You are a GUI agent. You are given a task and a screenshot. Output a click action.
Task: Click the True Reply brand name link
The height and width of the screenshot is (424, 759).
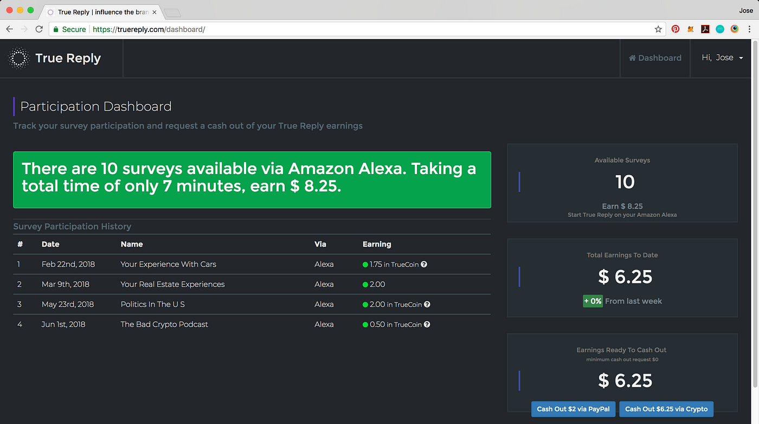pos(68,58)
